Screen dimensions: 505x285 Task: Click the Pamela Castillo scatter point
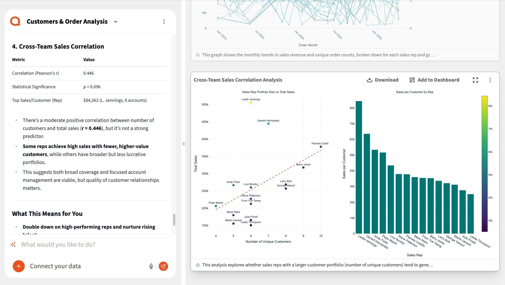[x=321, y=147]
